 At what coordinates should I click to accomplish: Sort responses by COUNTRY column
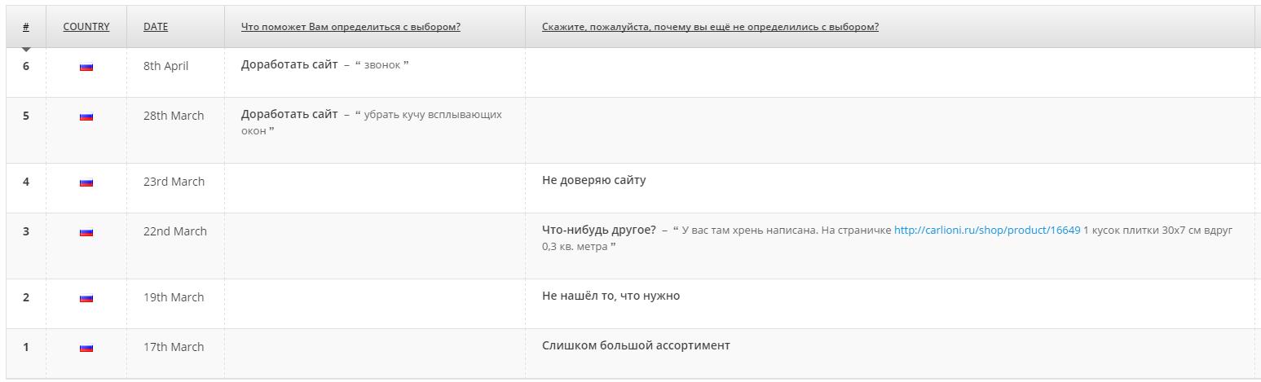click(x=86, y=27)
